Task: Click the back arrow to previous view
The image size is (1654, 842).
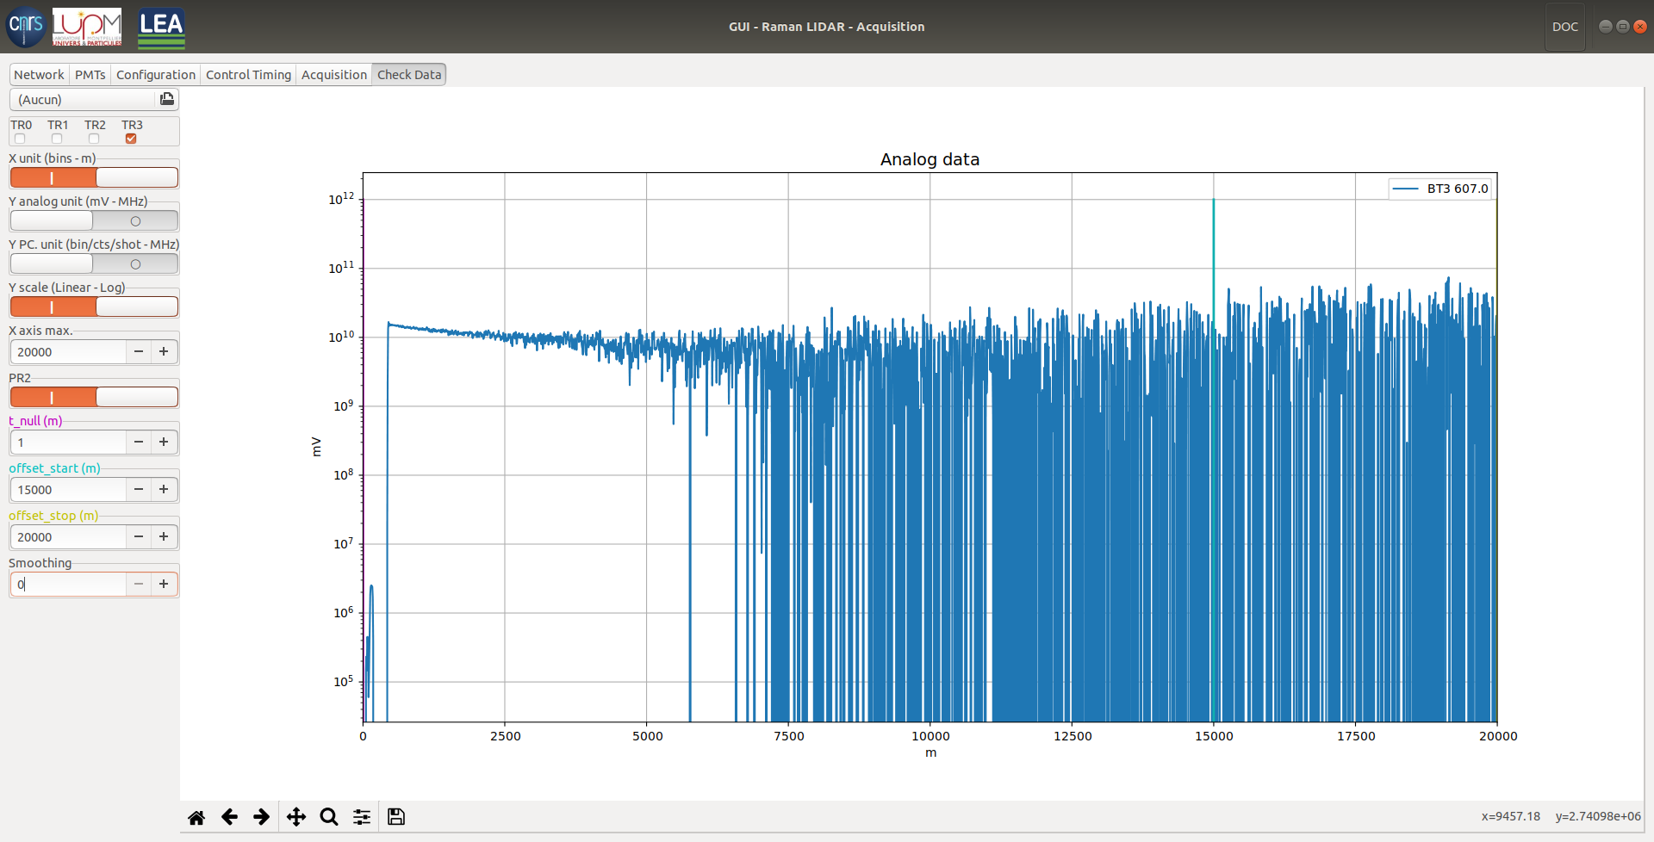Action: (229, 817)
